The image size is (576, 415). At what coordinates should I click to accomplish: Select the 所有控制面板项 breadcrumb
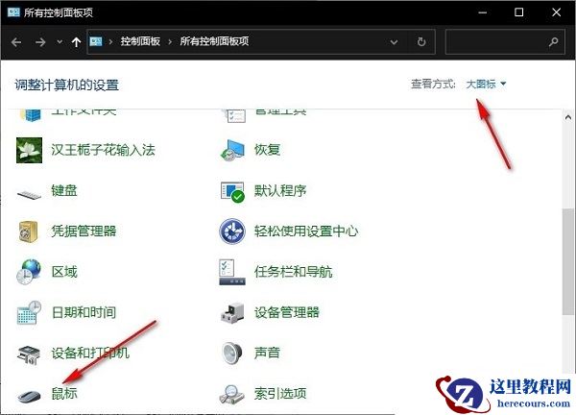(x=214, y=41)
